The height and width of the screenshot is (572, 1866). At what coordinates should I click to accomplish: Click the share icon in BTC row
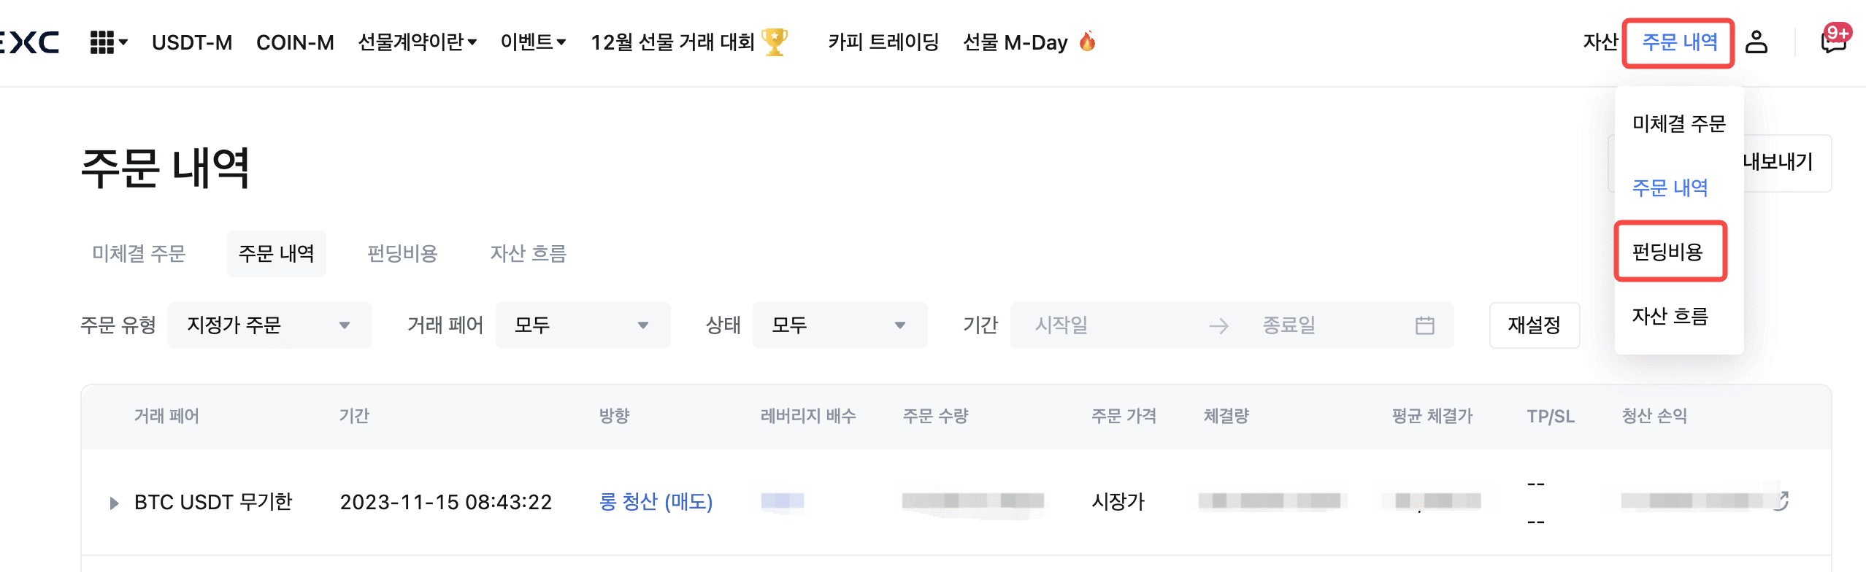click(x=1780, y=501)
